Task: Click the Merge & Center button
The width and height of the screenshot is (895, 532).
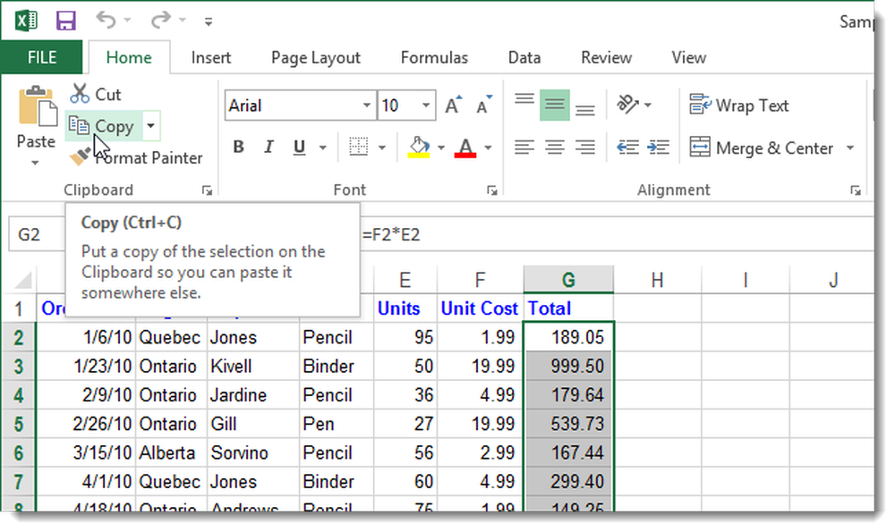Action: [762, 148]
